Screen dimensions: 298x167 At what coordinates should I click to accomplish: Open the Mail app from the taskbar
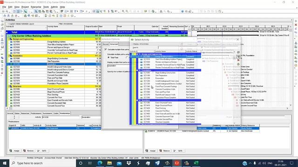click(119, 163)
